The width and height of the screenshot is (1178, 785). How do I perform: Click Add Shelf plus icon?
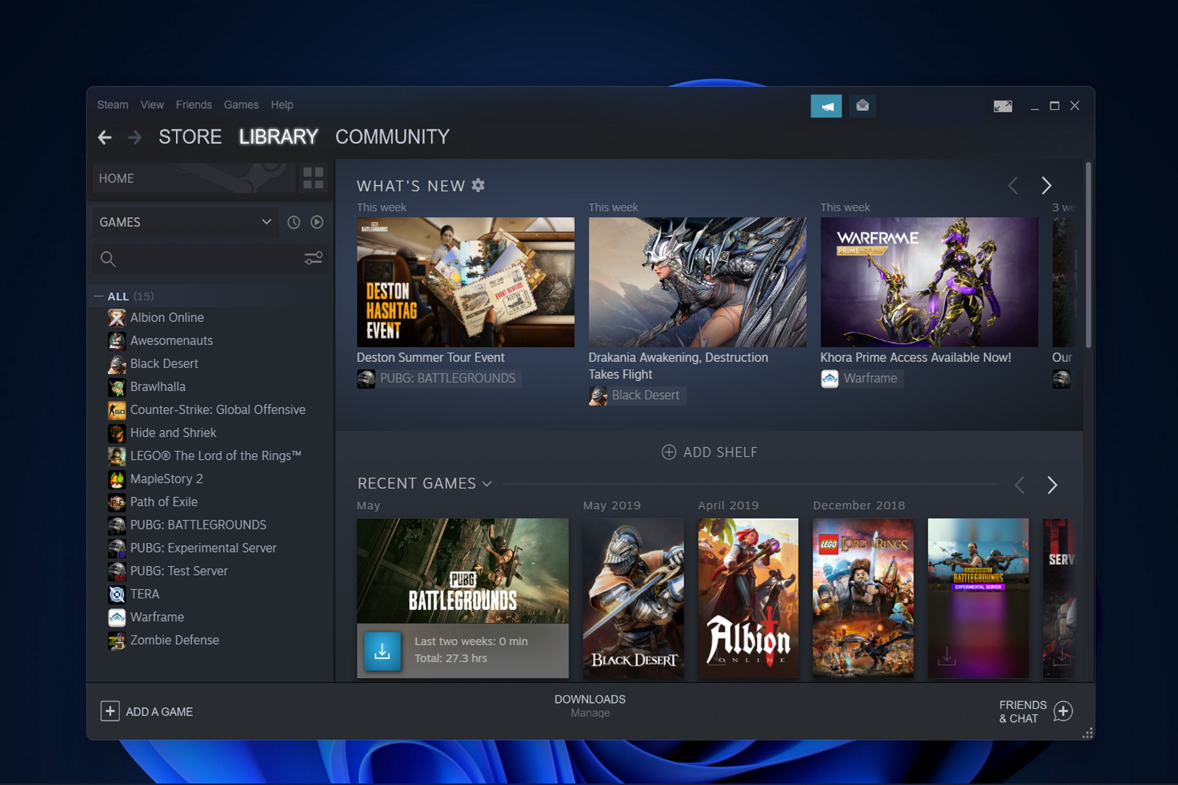pyautogui.click(x=669, y=452)
